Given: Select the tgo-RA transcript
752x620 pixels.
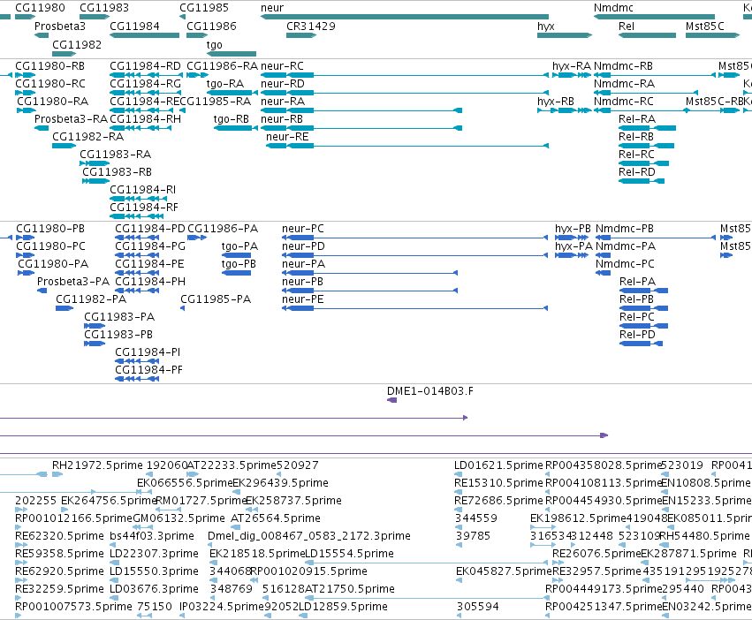Looking at the screenshot, I should [232, 93].
